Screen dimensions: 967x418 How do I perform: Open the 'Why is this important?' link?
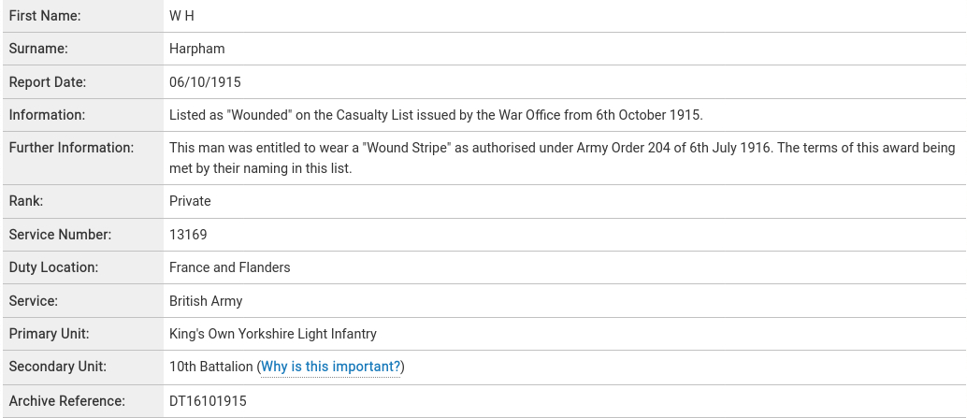331,367
